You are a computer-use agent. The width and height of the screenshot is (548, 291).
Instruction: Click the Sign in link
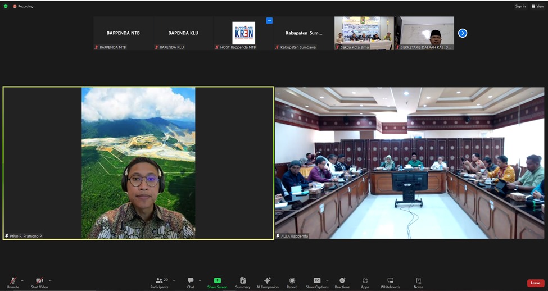pos(520,6)
